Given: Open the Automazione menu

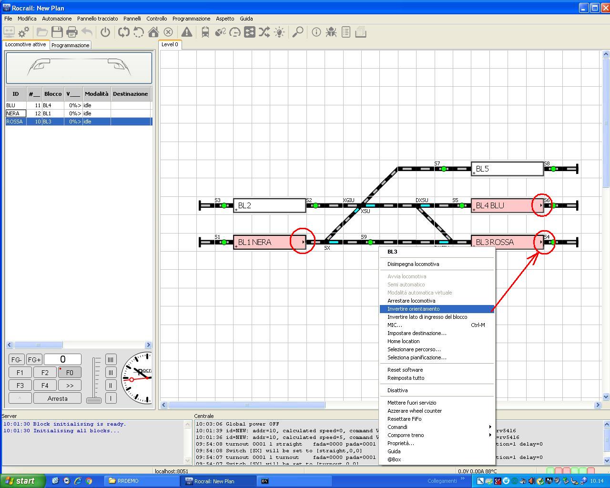Looking at the screenshot, I should coord(57,19).
